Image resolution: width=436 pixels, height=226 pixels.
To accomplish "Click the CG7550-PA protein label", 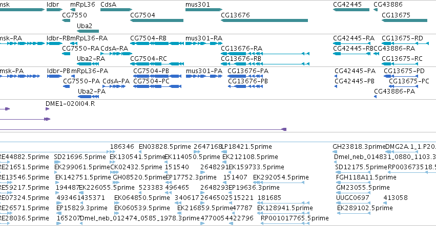I will 81,81.
